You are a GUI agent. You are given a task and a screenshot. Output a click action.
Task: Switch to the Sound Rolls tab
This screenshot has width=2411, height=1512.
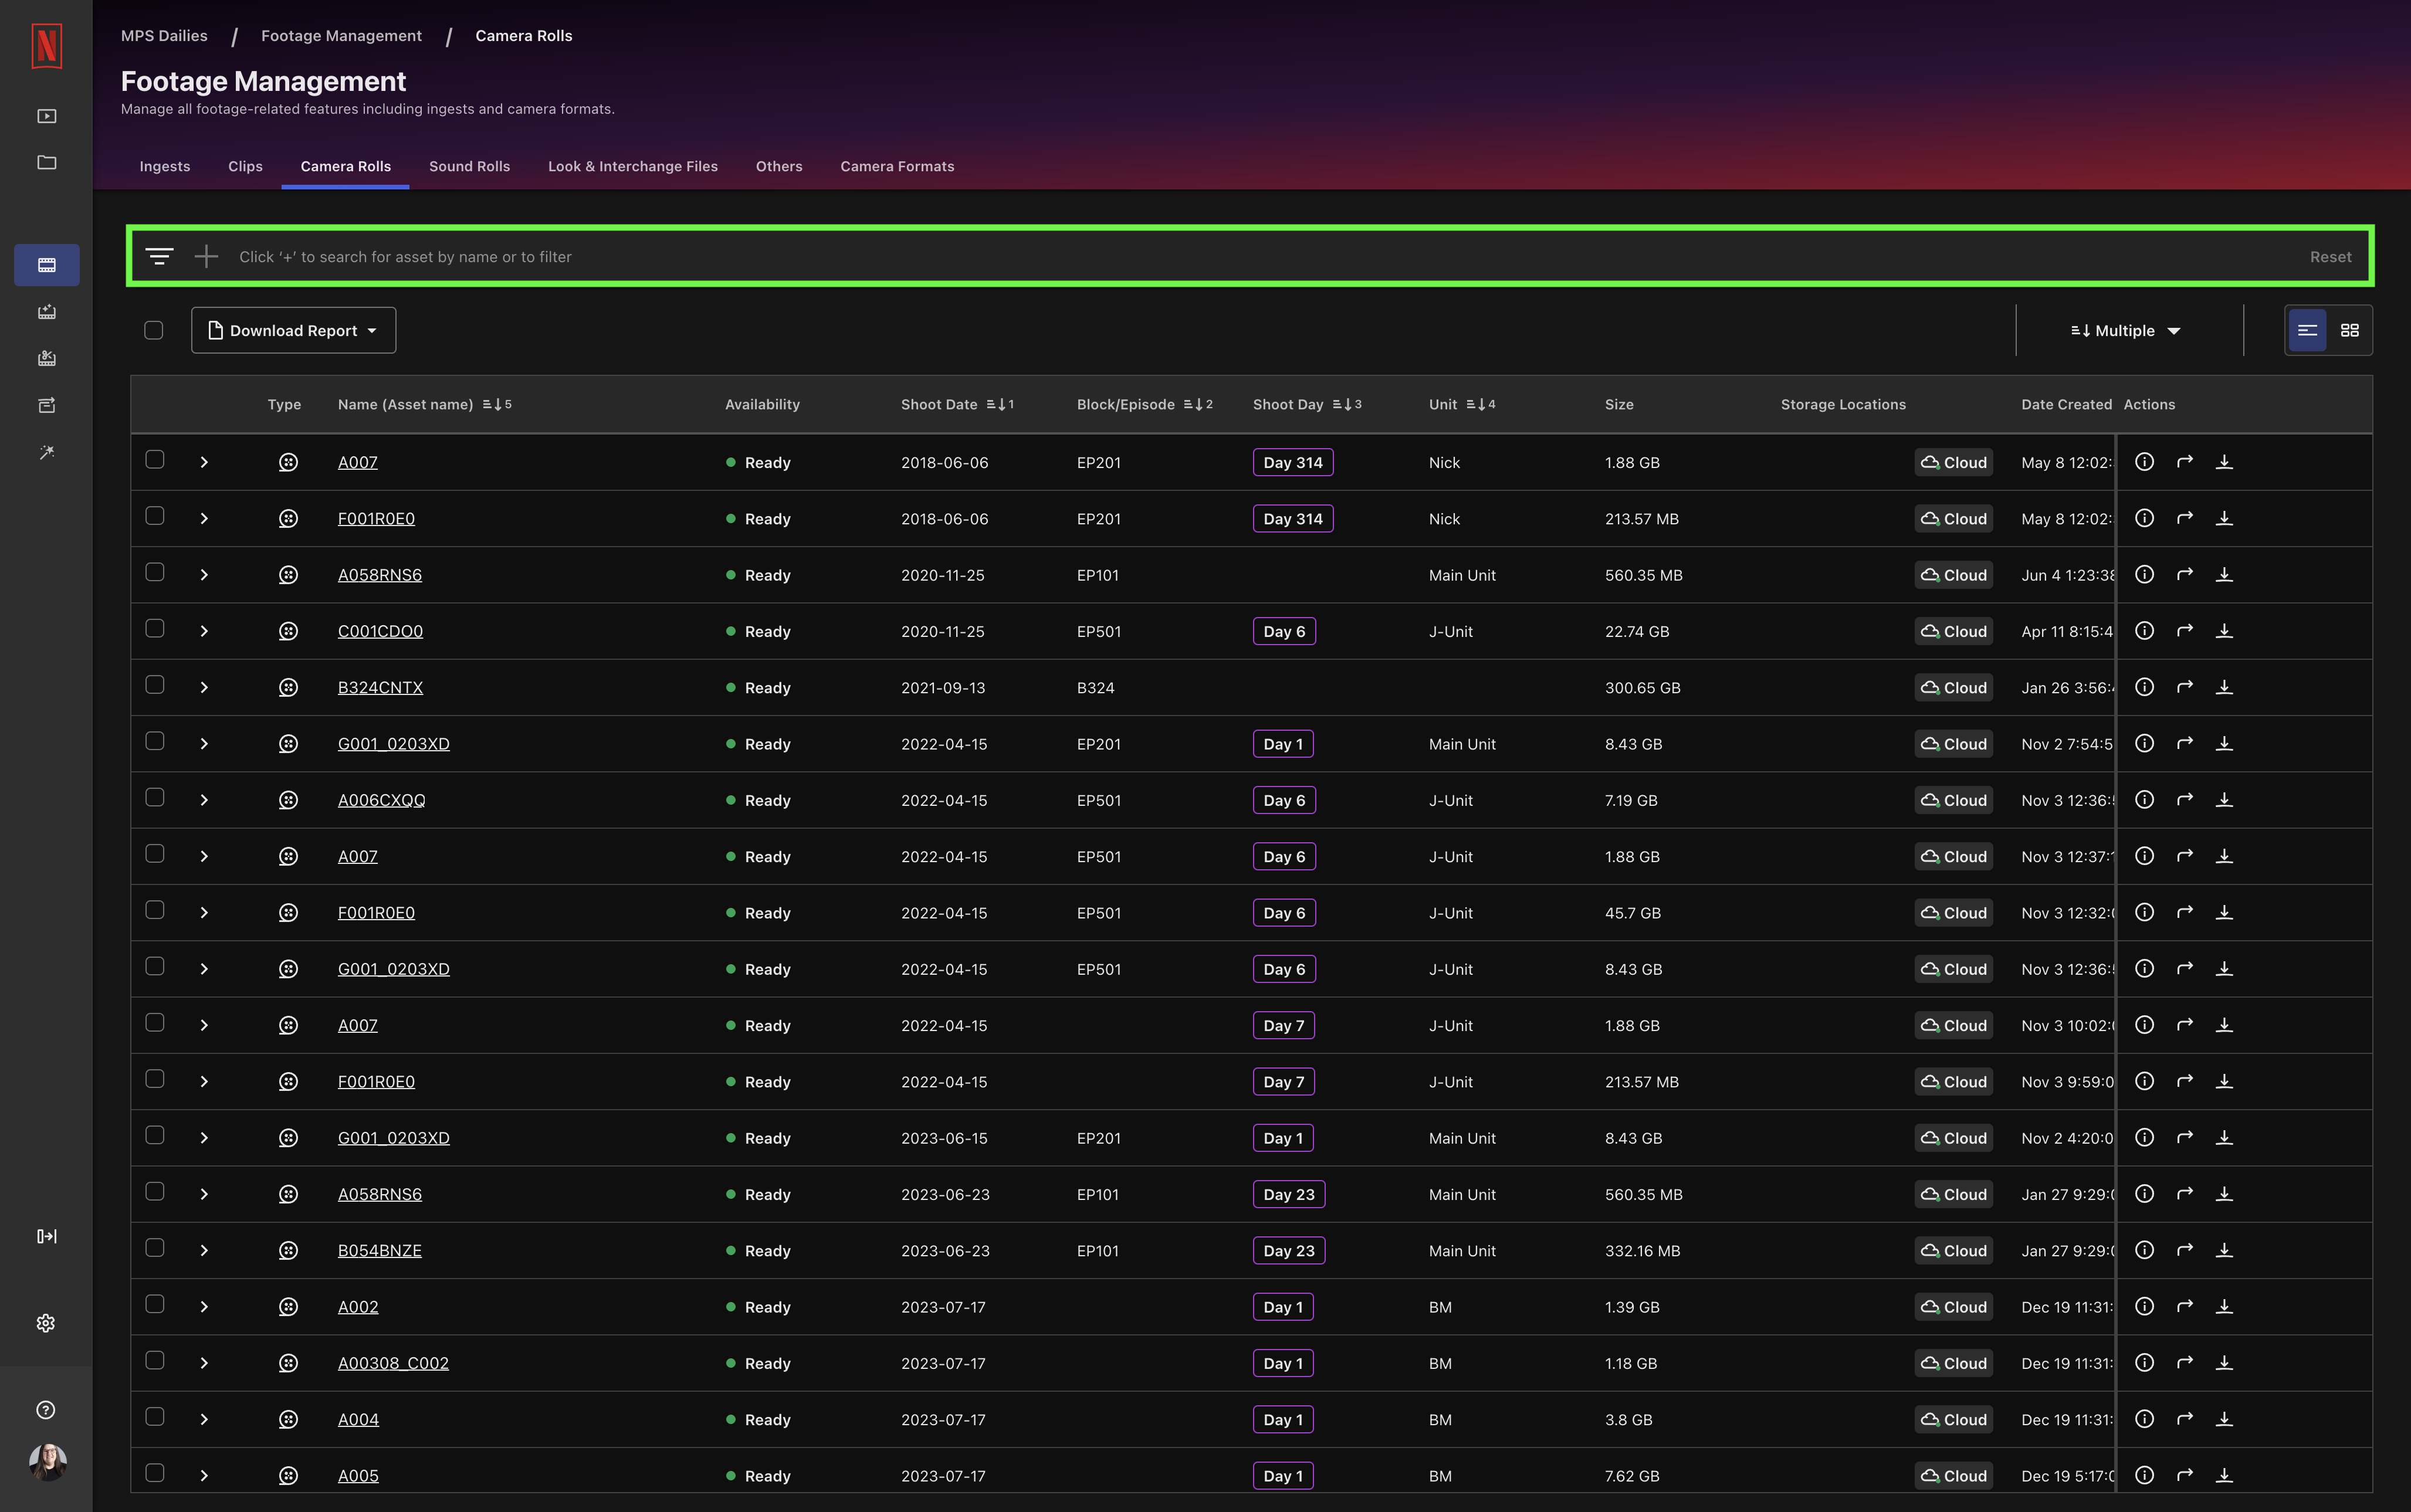point(469,166)
